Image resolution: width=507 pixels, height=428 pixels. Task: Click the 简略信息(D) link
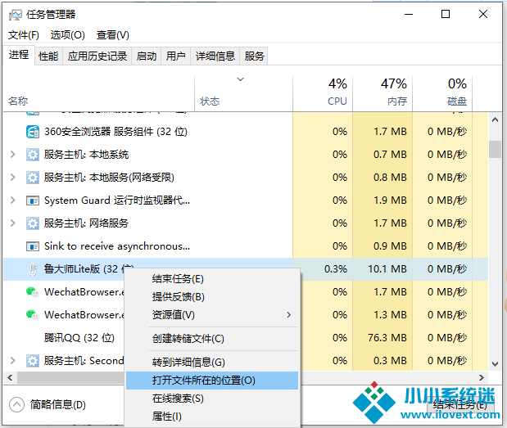tap(58, 404)
